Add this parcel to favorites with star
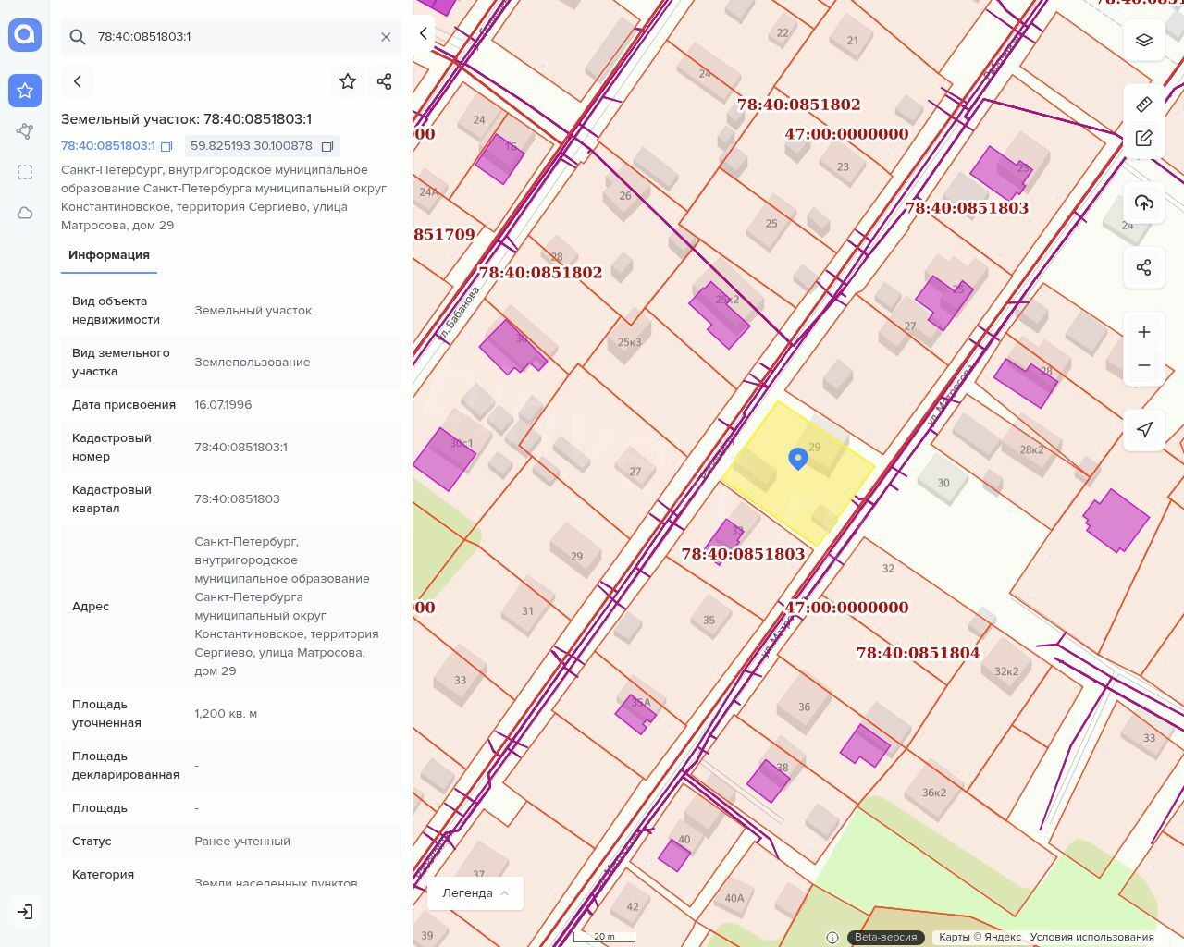The height and width of the screenshot is (947, 1184). click(348, 81)
